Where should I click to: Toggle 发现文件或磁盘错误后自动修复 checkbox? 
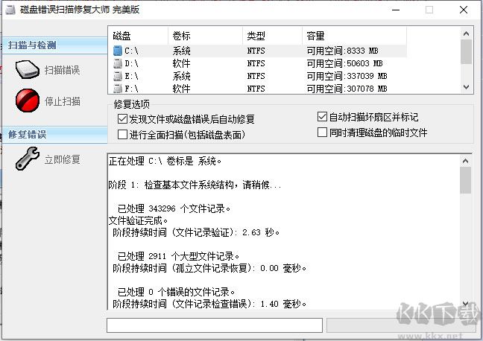[x=122, y=119]
